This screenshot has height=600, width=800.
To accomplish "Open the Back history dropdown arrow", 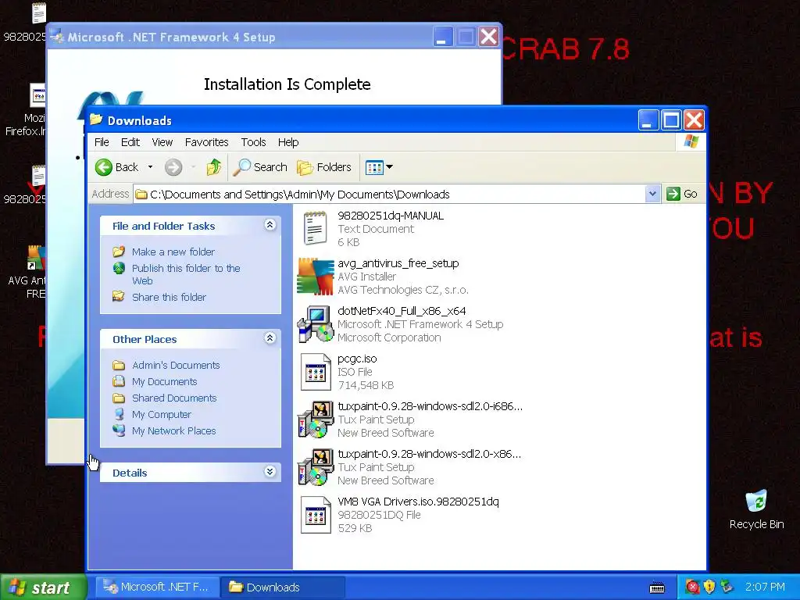I will (x=150, y=167).
